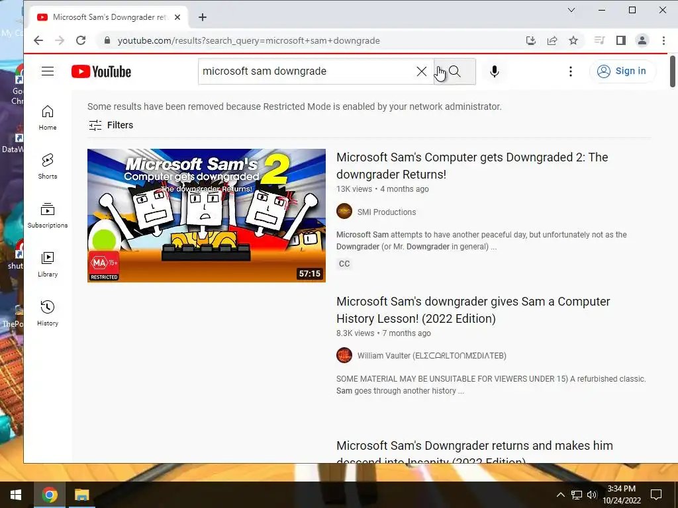Open clock showing 3:34 PM
Viewport: 678px width, 508px height.
[622, 495]
